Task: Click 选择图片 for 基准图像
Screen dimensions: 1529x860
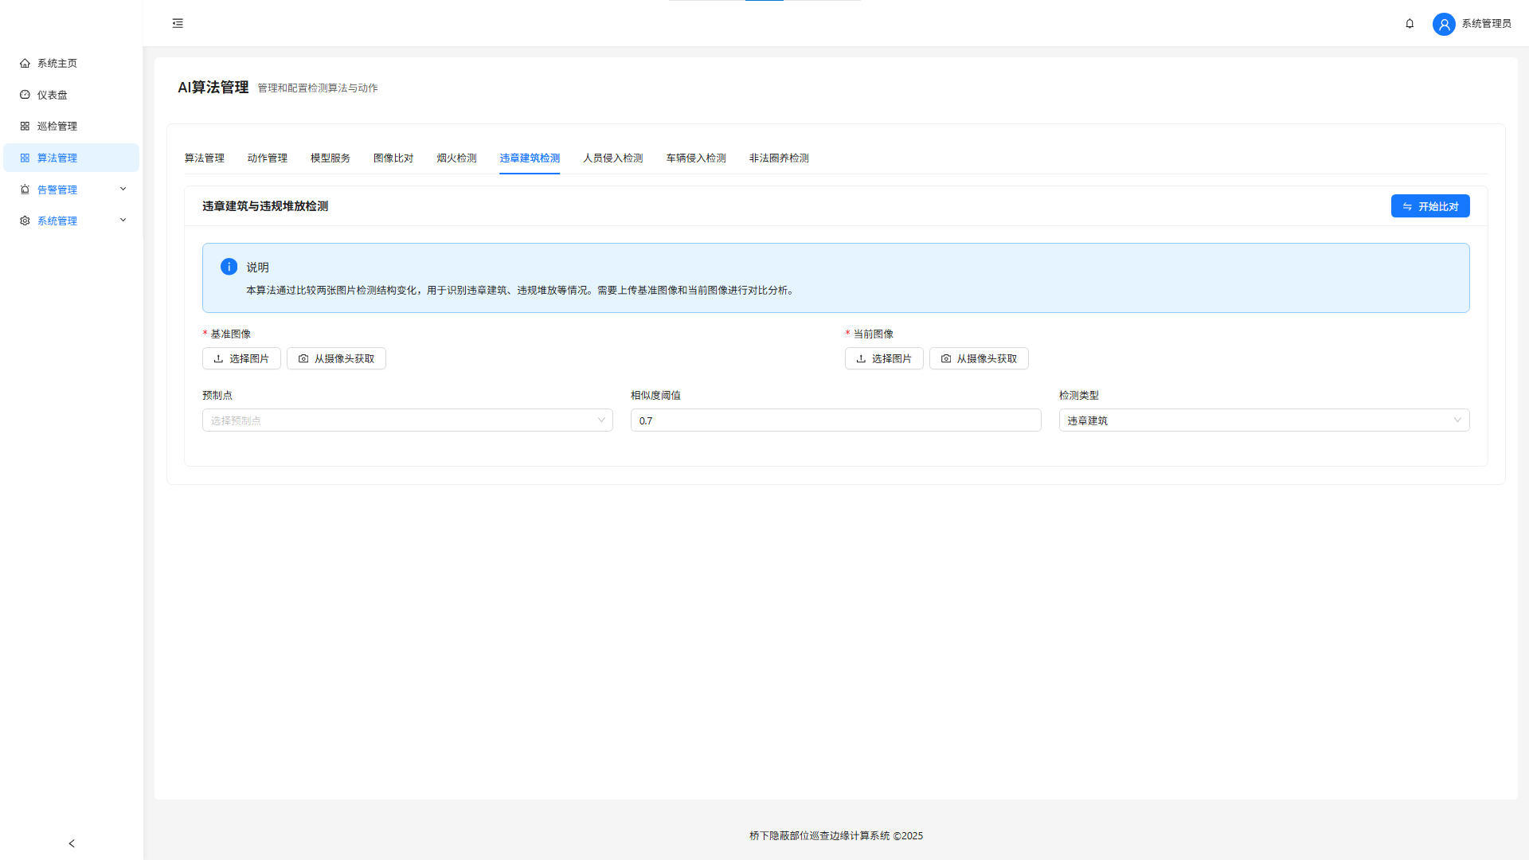Action: (241, 358)
